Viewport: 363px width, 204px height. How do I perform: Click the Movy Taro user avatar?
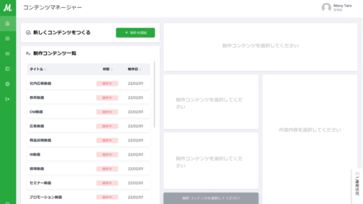(x=326, y=8)
